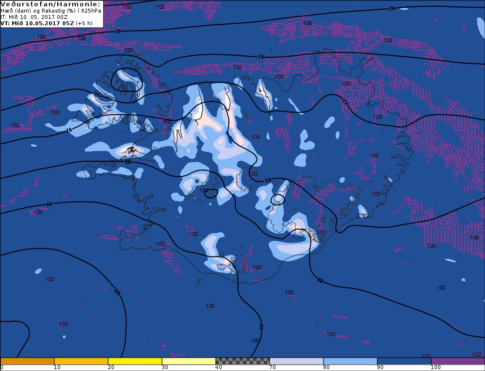Click the legend tick label '10'

(x=57, y=368)
